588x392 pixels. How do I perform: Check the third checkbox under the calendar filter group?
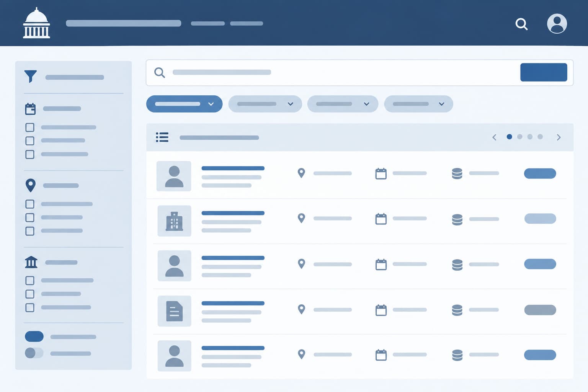coord(30,154)
